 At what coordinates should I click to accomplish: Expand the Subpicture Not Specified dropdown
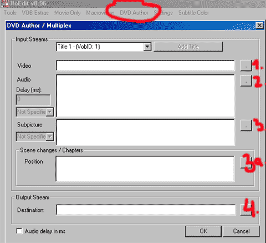click(x=50, y=136)
